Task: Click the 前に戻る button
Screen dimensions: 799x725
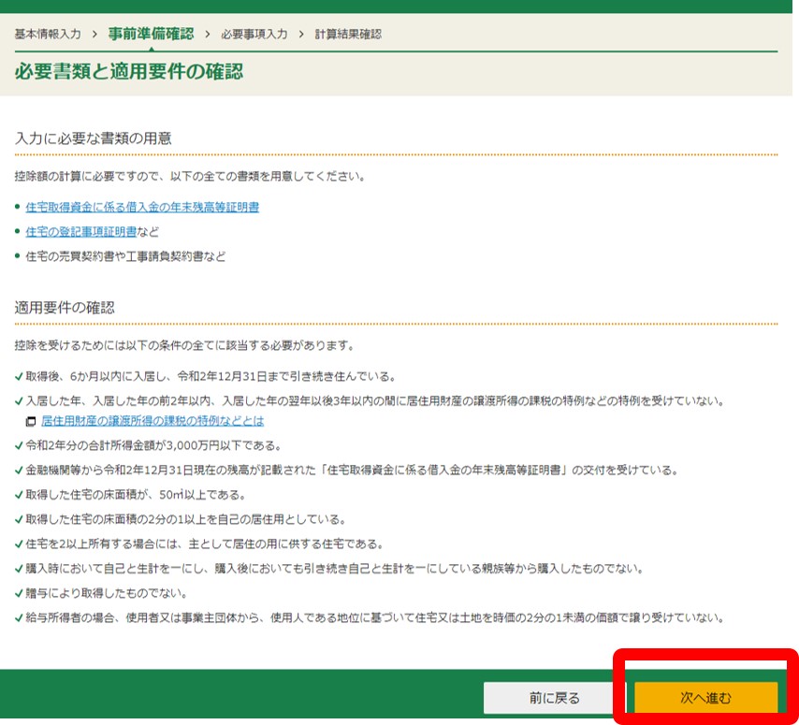Action: click(555, 698)
